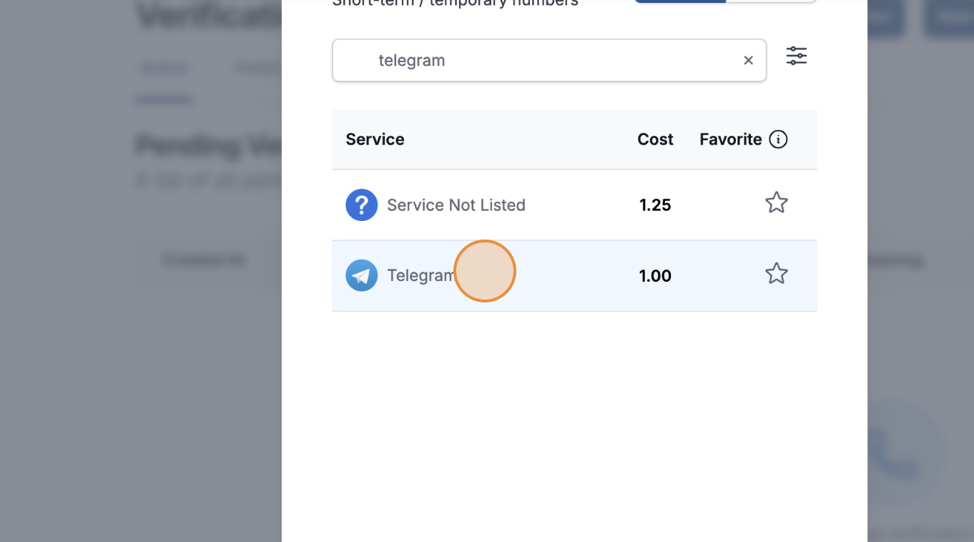The image size is (974, 542).
Task: Click the 1.00 cost value
Action: coord(655,276)
